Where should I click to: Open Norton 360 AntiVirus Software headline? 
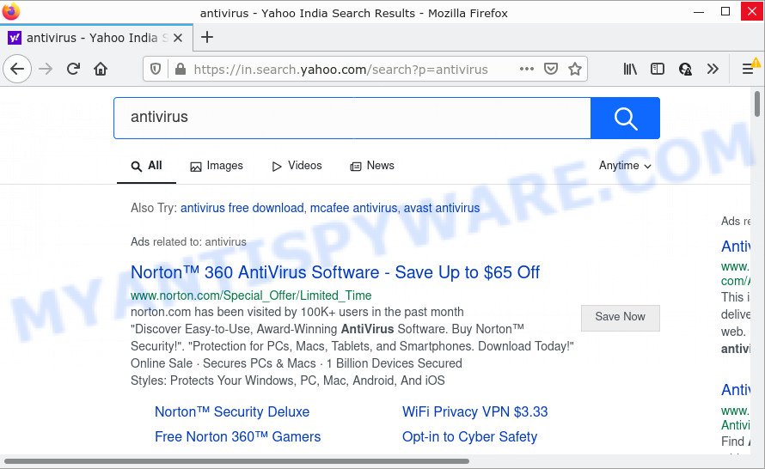point(335,272)
